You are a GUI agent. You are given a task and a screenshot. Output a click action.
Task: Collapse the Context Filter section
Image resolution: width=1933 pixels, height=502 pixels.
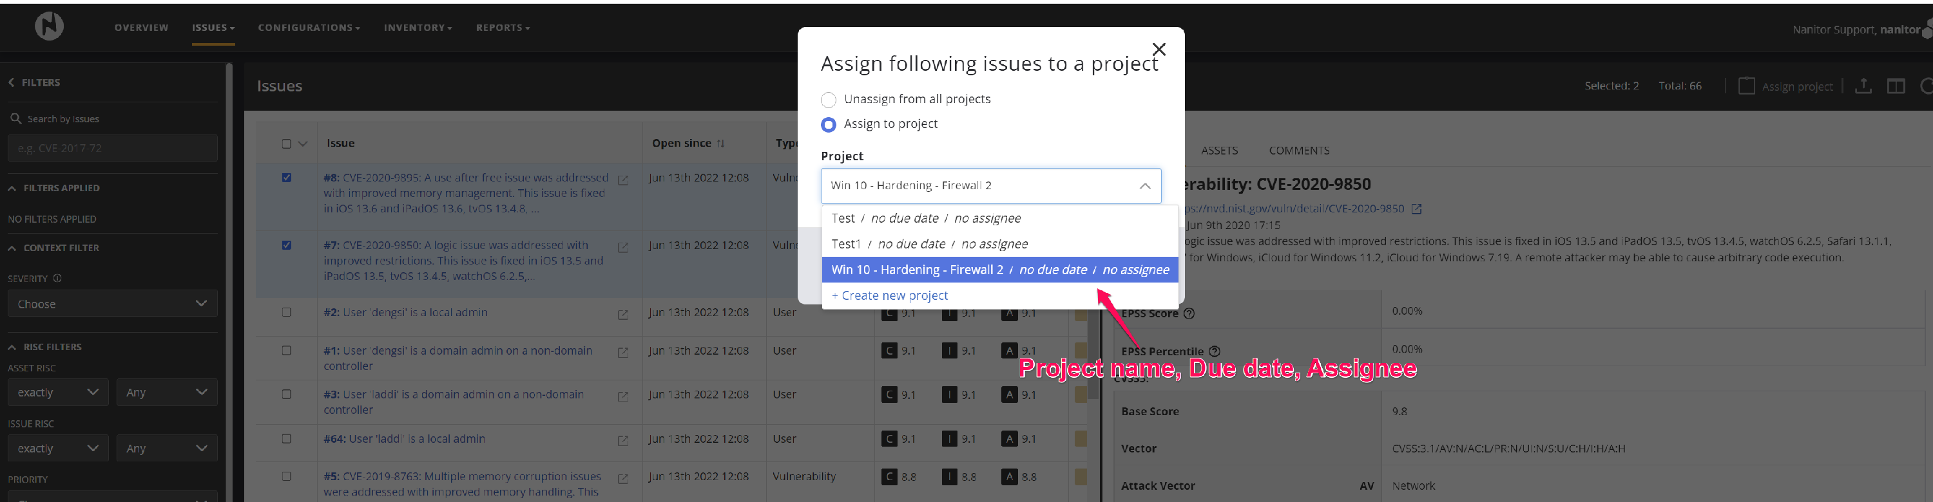[x=13, y=248]
